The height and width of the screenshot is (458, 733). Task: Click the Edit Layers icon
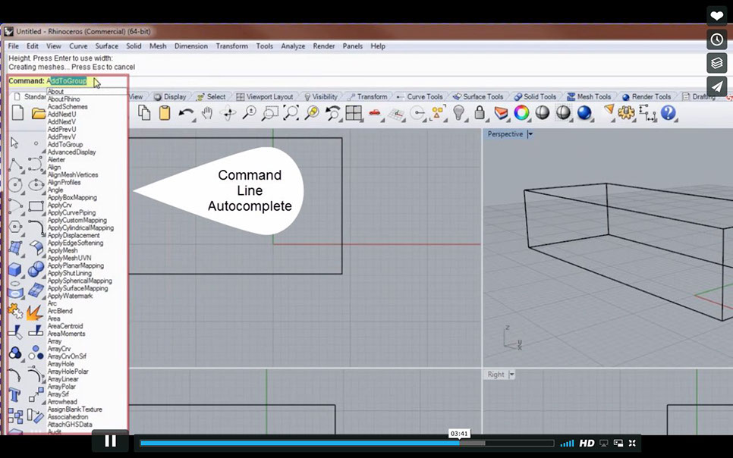pos(501,113)
